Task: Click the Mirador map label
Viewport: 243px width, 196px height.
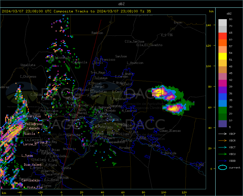Action: coord(124,148)
